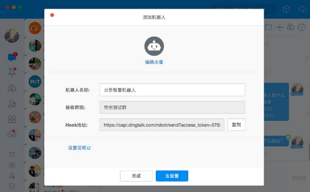This screenshot has width=310, height=192.
Task: Open the contacts sidebar icon
Action: pos(12,104)
